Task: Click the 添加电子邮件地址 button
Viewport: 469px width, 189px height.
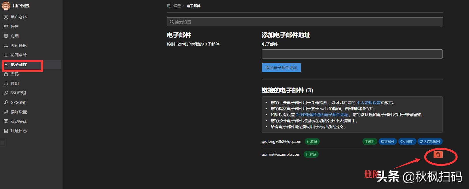Action: 281,68
